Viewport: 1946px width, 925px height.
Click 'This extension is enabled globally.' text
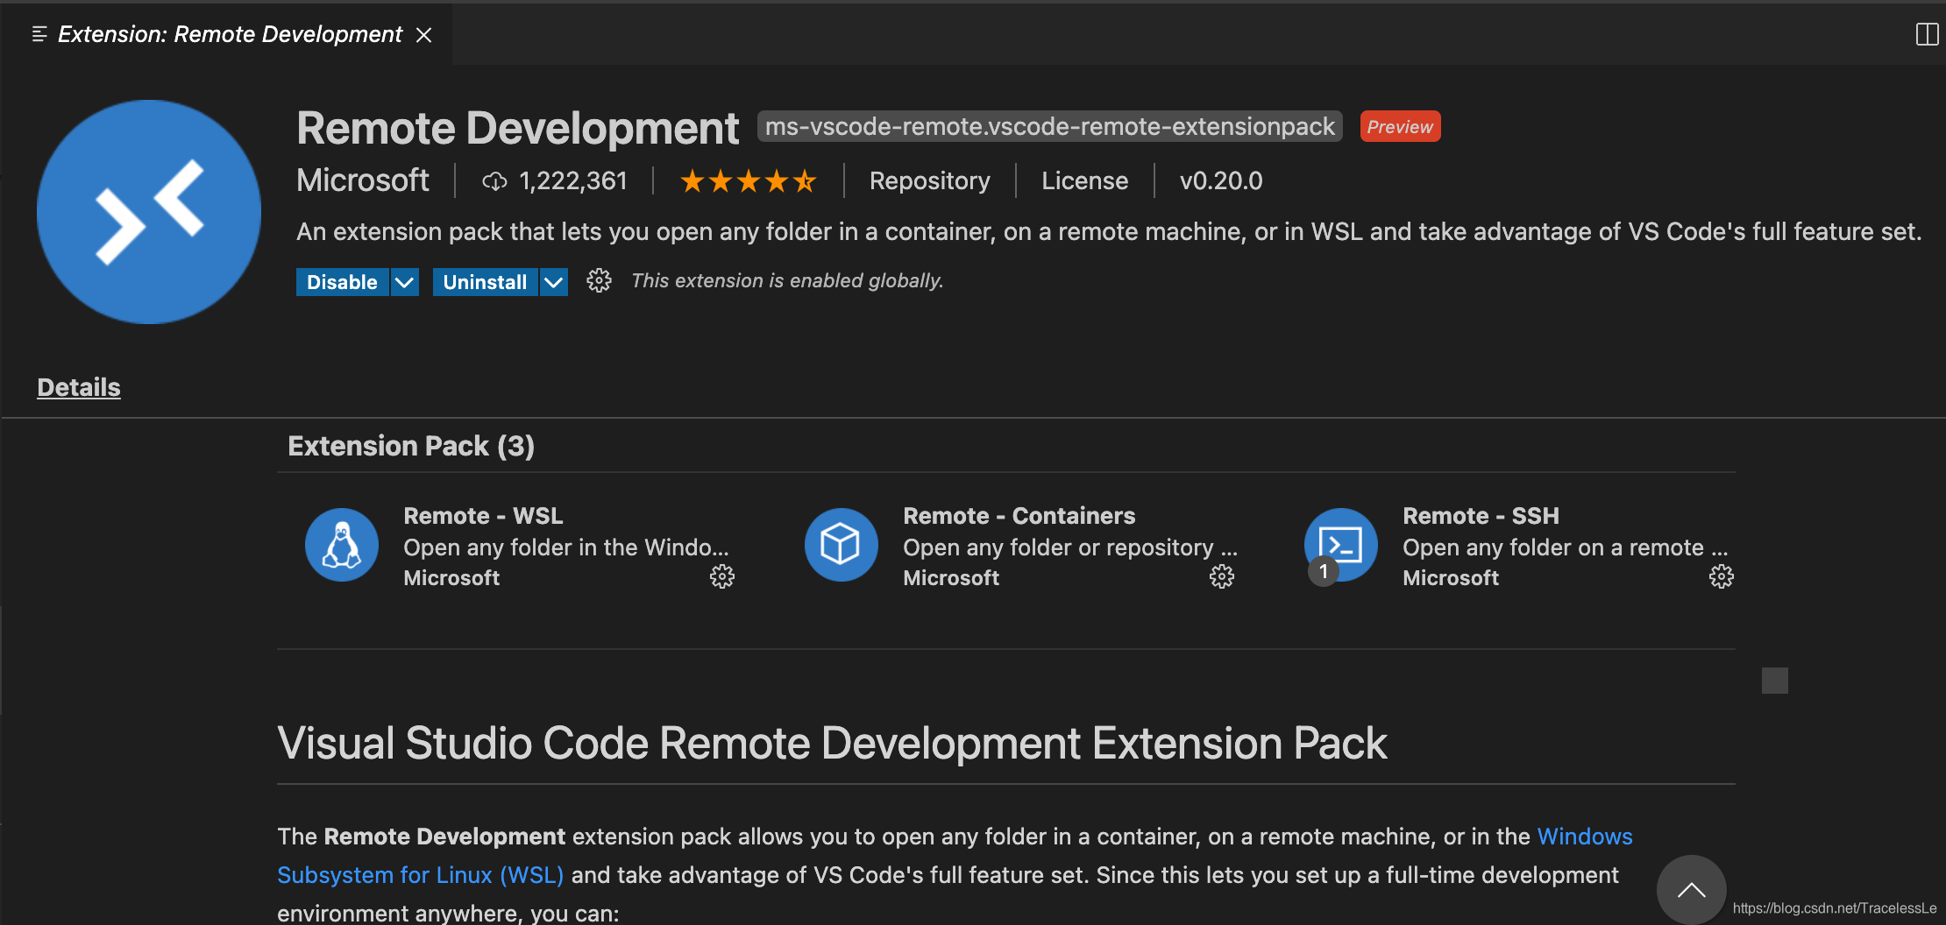pyautogui.click(x=787, y=280)
